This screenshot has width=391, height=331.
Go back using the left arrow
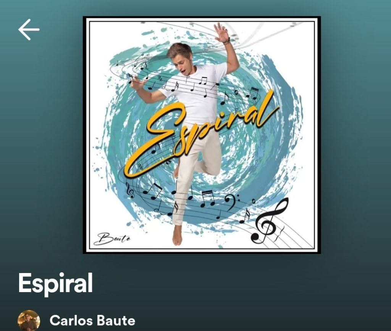[29, 30]
